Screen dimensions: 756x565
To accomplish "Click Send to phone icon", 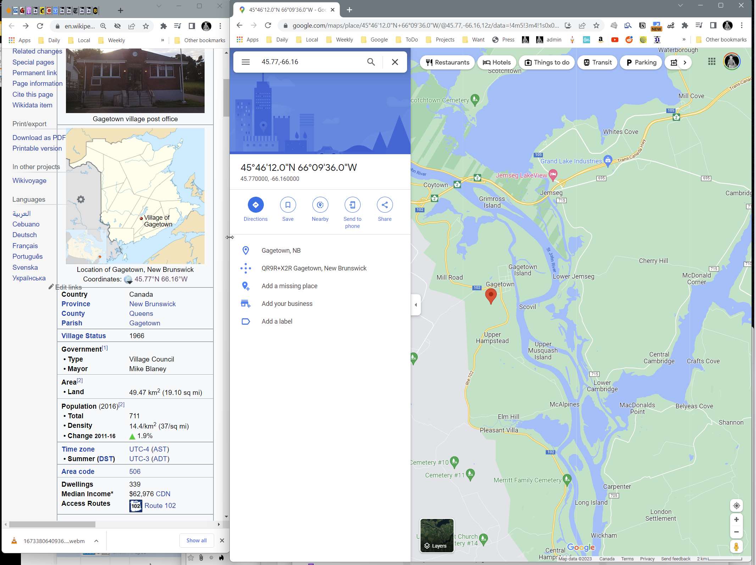I will point(352,205).
